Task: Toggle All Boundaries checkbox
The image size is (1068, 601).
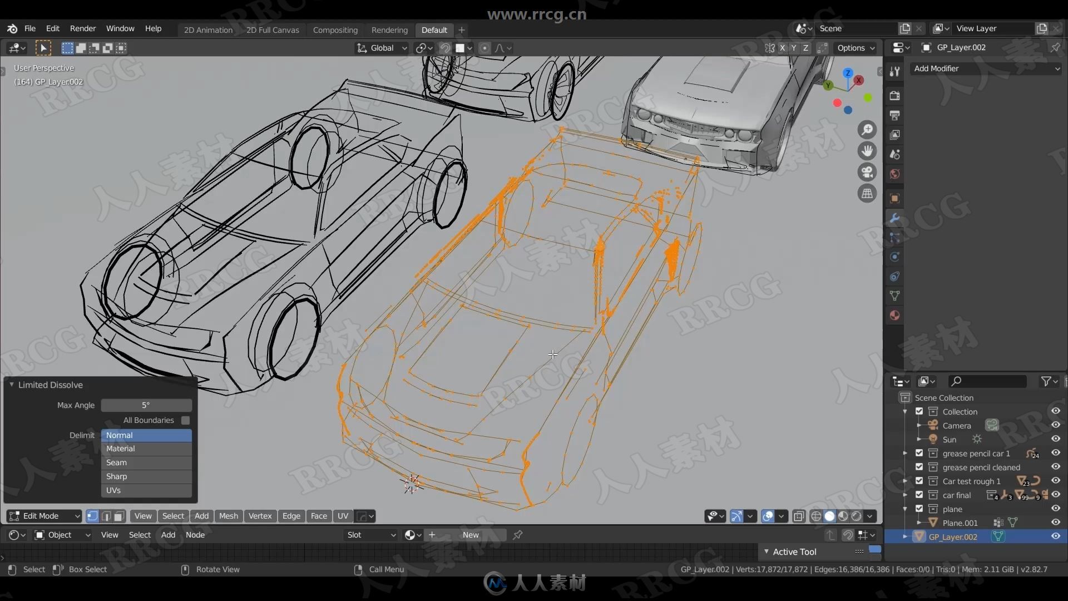Action: [x=185, y=420]
